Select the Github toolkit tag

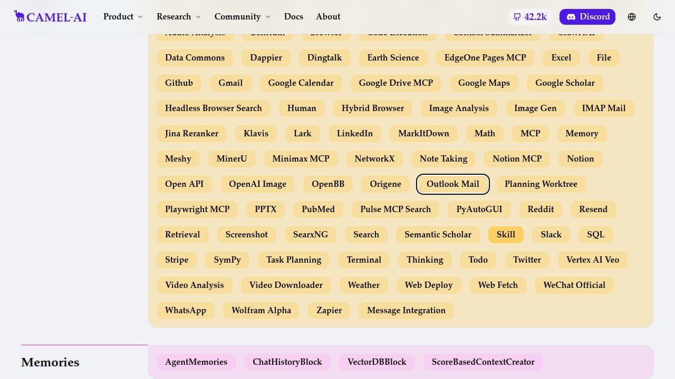tap(179, 83)
